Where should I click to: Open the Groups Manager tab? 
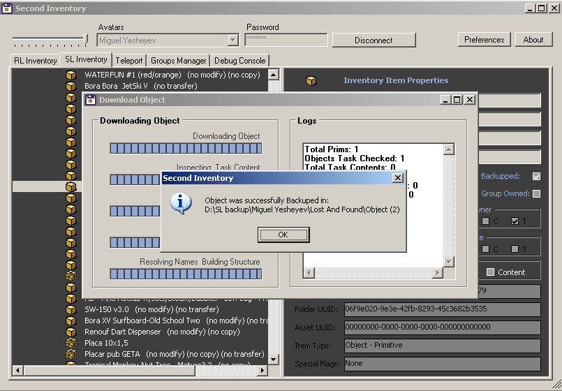179,61
